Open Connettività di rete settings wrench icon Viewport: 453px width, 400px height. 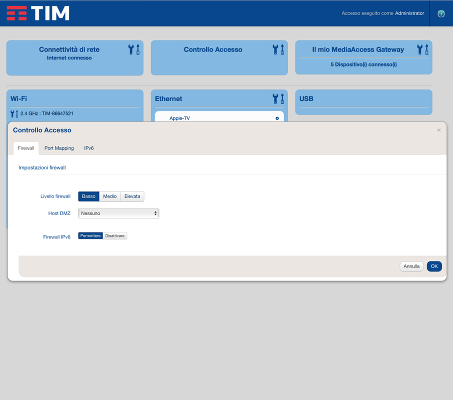pos(134,49)
